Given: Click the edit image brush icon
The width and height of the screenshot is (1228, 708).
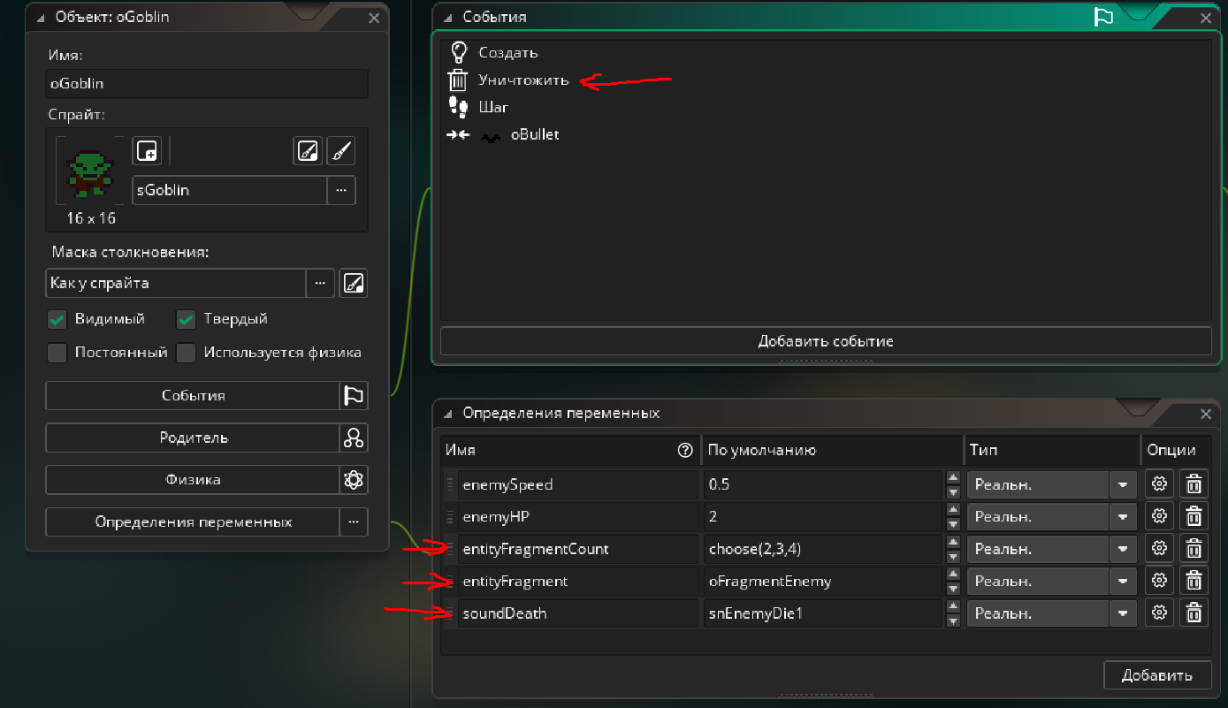Looking at the screenshot, I should [340, 151].
